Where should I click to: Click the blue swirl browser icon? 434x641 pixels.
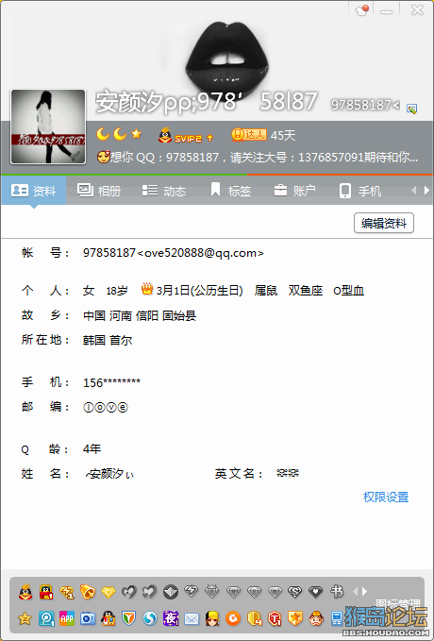(150, 618)
